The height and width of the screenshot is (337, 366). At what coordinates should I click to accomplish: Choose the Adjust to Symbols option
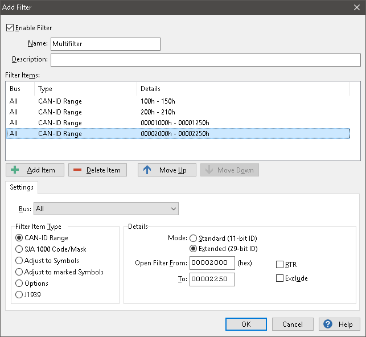(19, 261)
